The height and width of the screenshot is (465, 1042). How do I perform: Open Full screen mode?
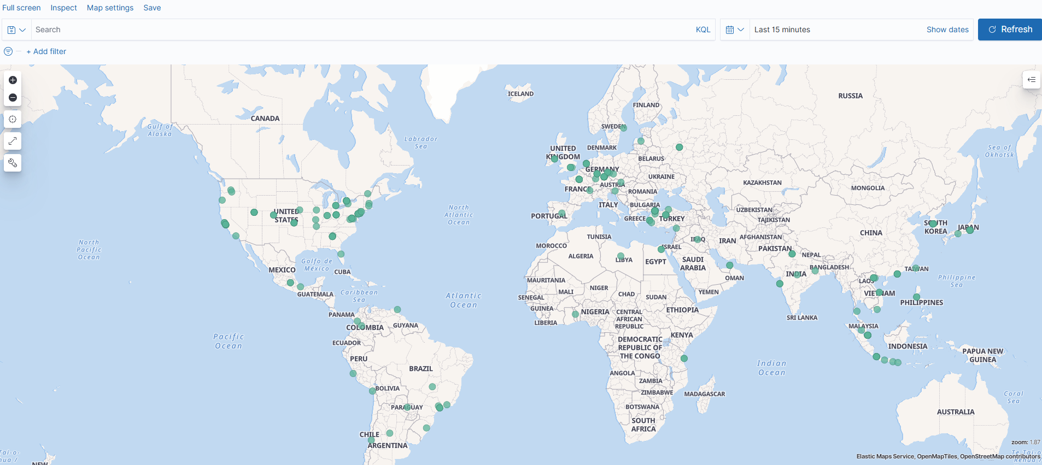21,8
